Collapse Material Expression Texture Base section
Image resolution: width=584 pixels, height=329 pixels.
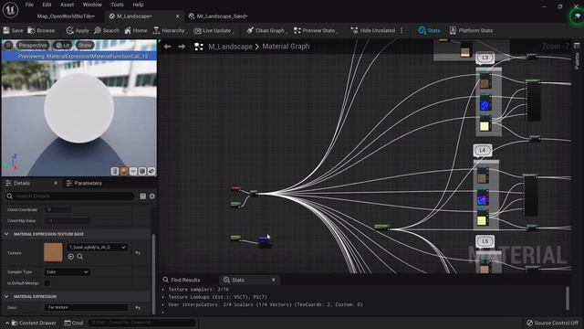pos(6,234)
